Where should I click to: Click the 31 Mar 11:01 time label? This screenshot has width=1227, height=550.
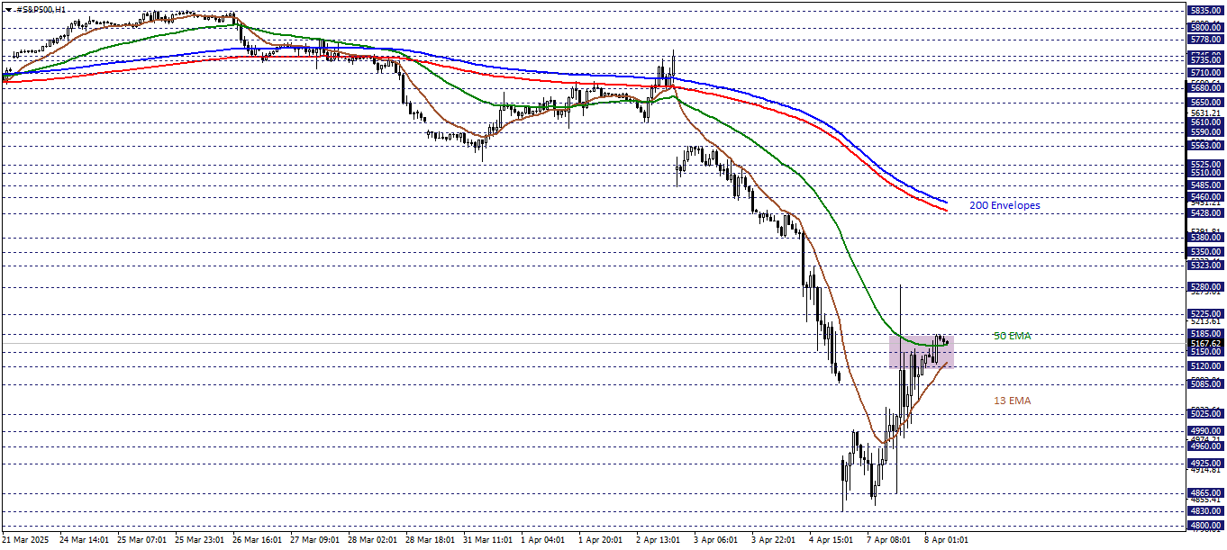(x=487, y=540)
